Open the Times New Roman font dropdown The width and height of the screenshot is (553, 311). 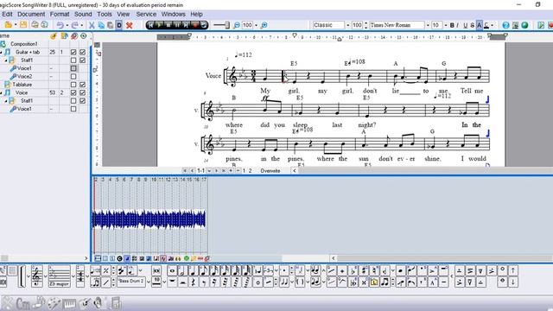pyautogui.click(x=428, y=25)
